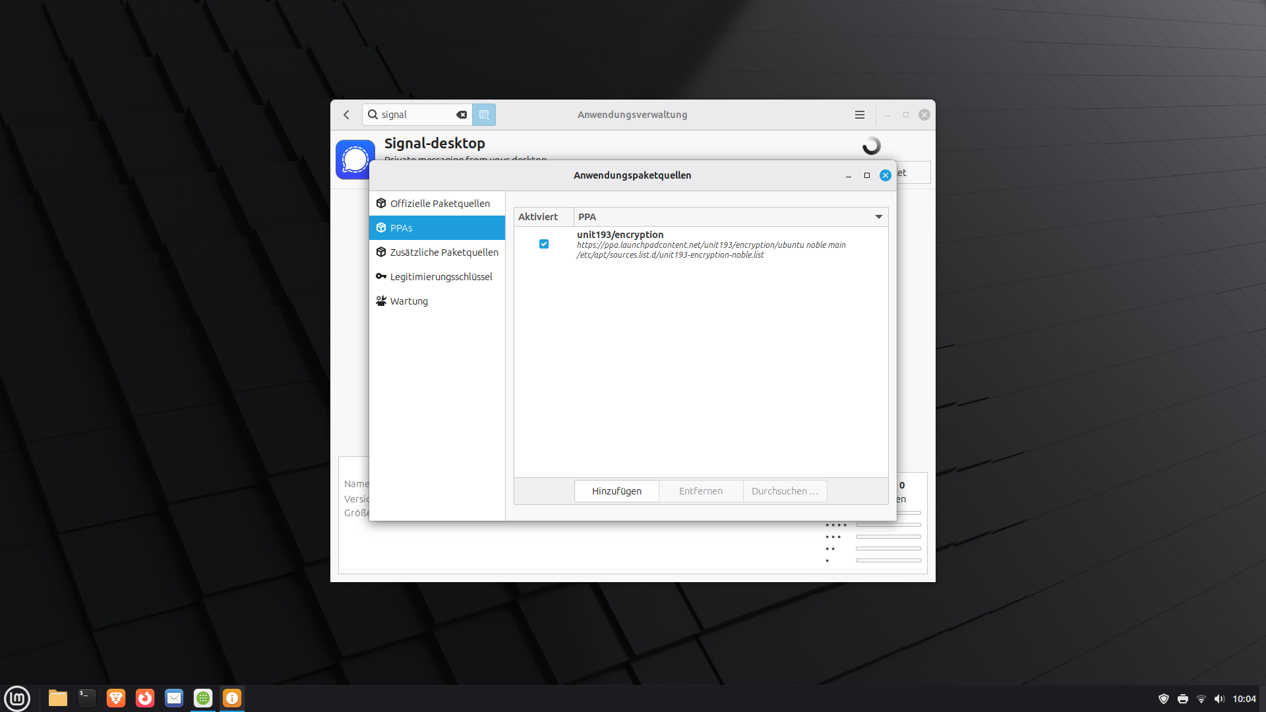The height and width of the screenshot is (712, 1266).
Task: Open the hamburger menu
Action: click(859, 115)
